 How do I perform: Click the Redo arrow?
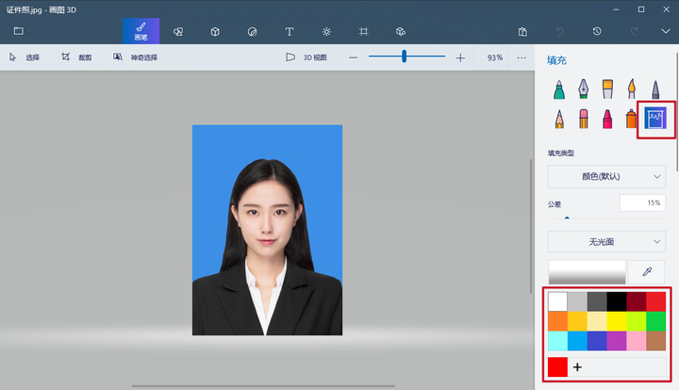[634, 32]
